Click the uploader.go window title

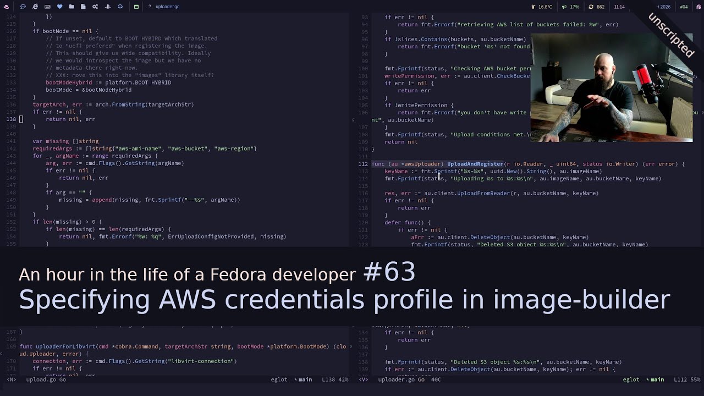pyautogui.click(x=167, y=7)
